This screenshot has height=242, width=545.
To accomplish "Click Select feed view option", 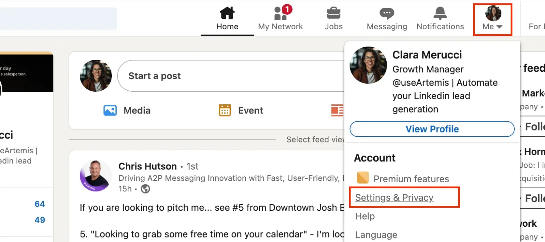I will [315, 140].
